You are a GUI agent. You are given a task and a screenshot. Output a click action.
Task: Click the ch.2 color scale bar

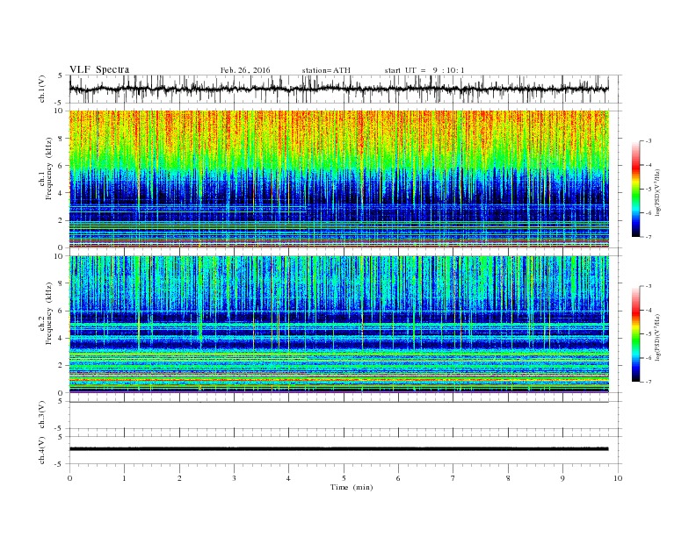635,333
